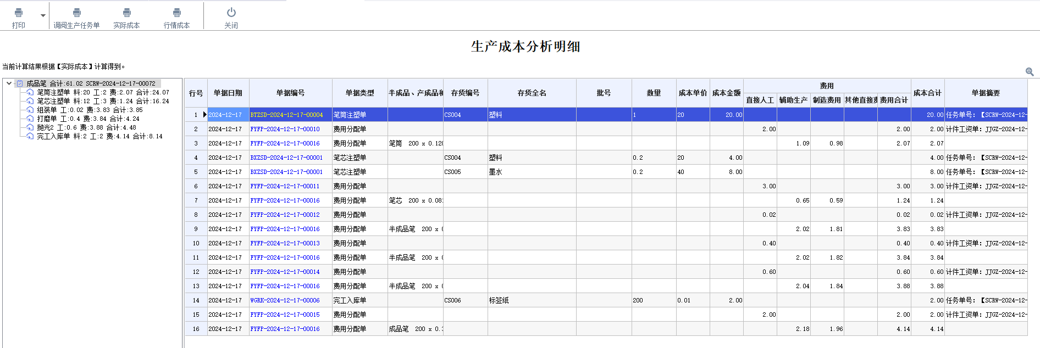Screen dimensions: 1040x348
Task: Select the CS006 inventory code cell
Action: (466, 300)
